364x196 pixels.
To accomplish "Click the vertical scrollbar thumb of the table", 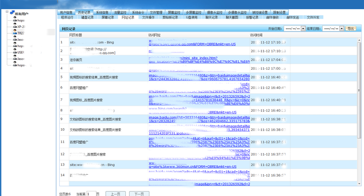I will (x=359, y=91).
